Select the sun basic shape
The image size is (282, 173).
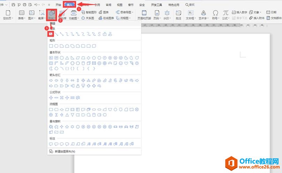137,63
